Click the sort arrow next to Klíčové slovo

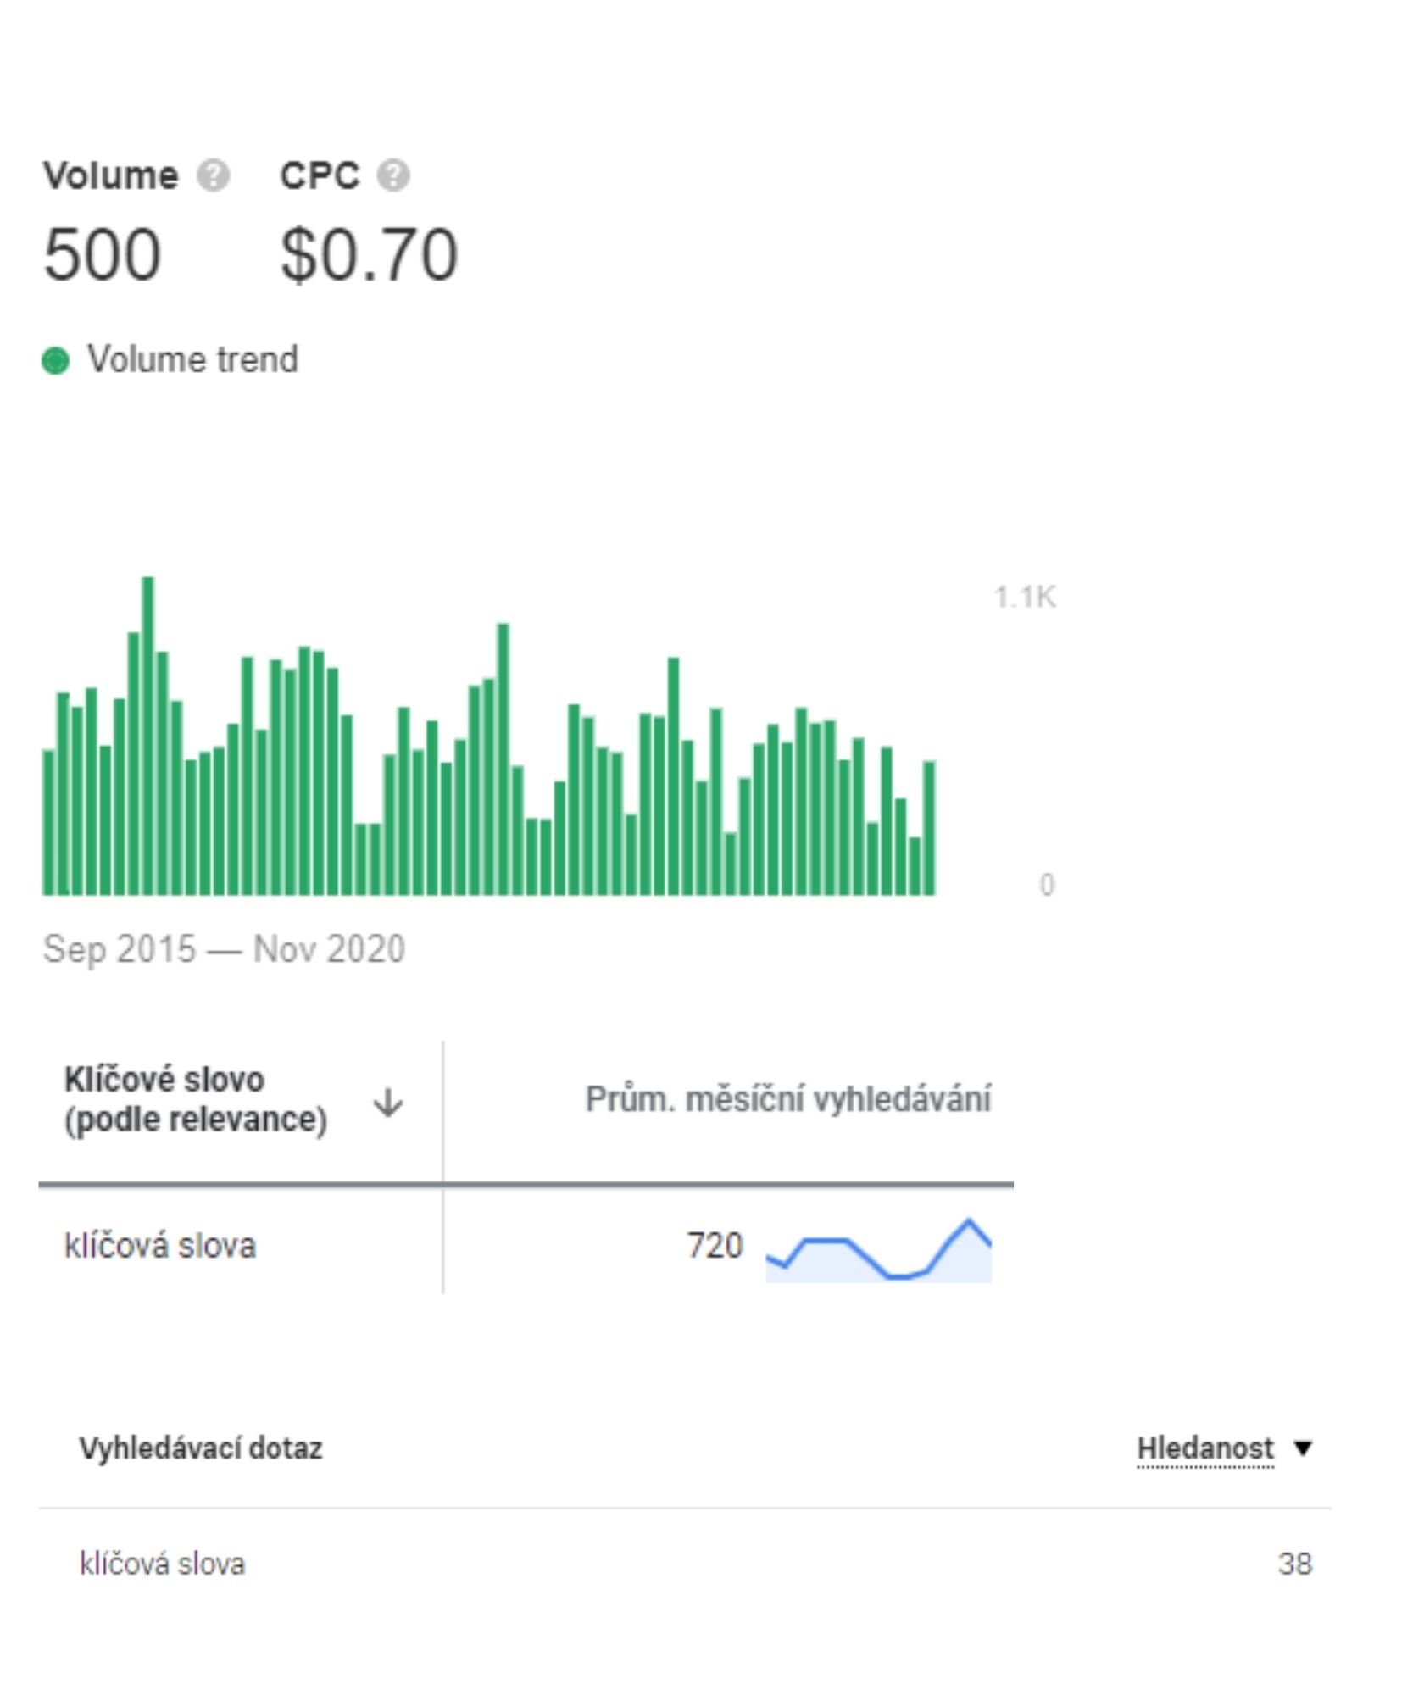388,1103
